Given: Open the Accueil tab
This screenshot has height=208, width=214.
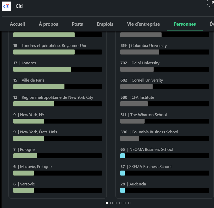Looking at the screenshot, I should [x=17, y=24].
